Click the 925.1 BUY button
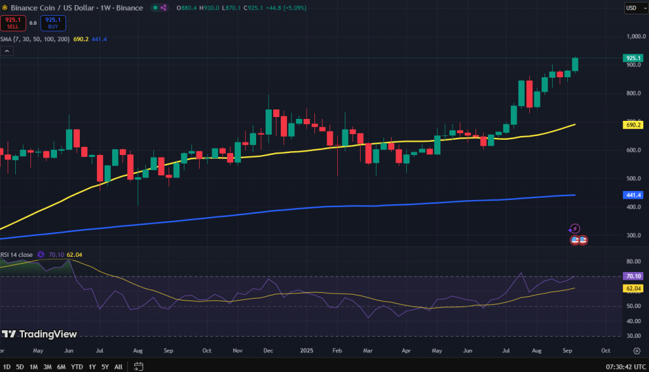The width and height of the screenshot is (649, 372). 53,23
